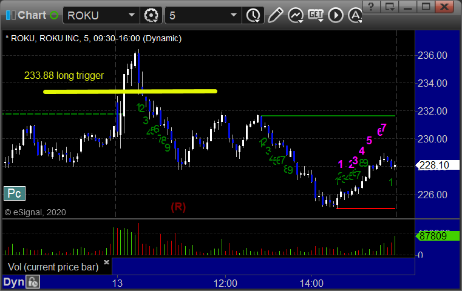Close the chart window
The height and width of the screenshot is (291, 462).
[x=444, y=6]
